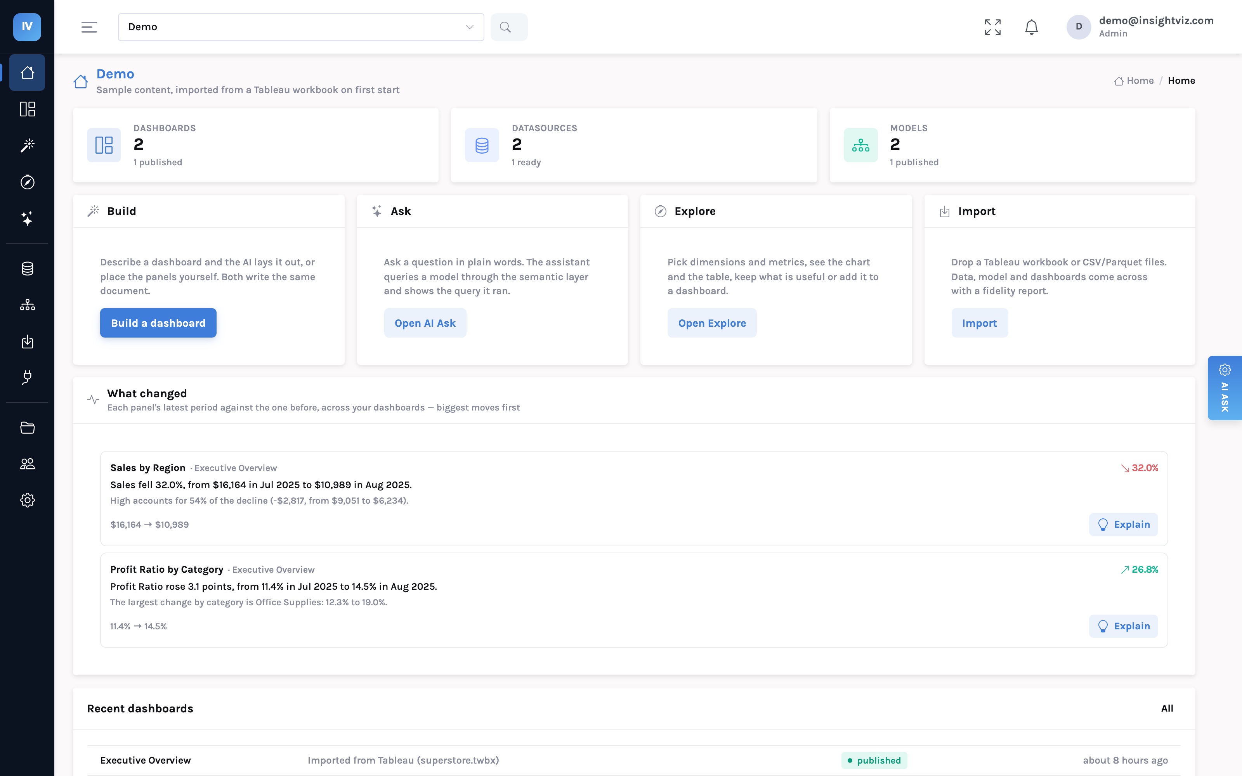Click Open AI Ask button
Viewport: 1242px width, 776px height.
425,323
